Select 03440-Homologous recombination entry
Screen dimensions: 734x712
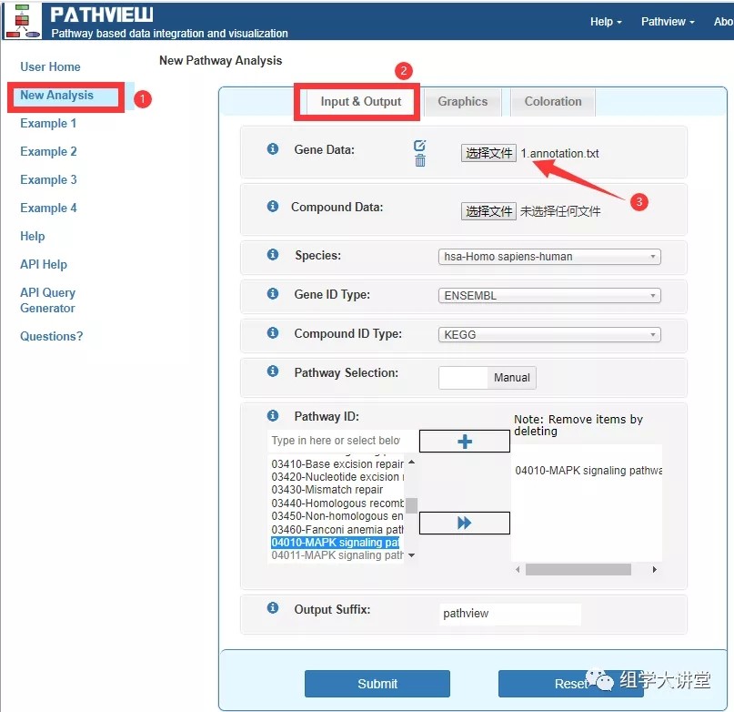[x=337, y=503]
